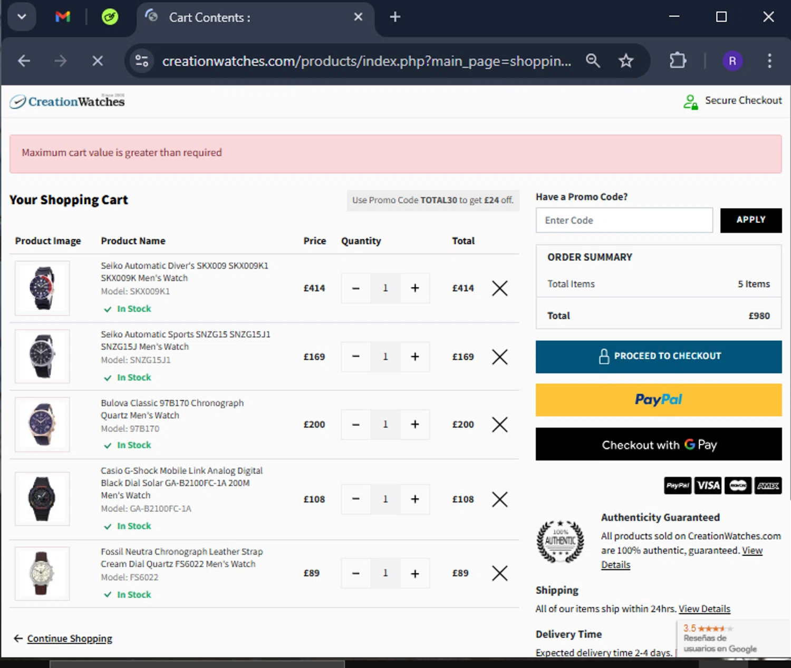Open Fossil FS6022 product thumbnail
The image size is (791, 668).
42,573
